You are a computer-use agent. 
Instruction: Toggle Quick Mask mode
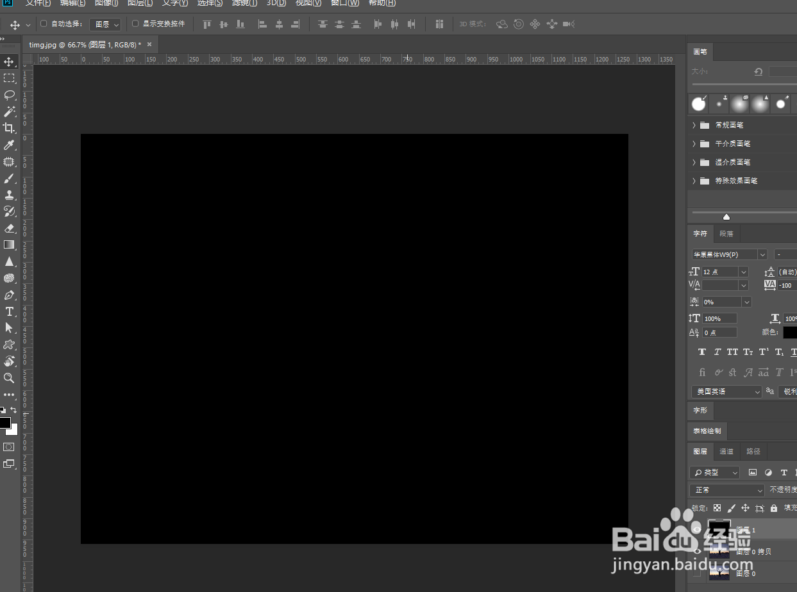click(9, 447)
